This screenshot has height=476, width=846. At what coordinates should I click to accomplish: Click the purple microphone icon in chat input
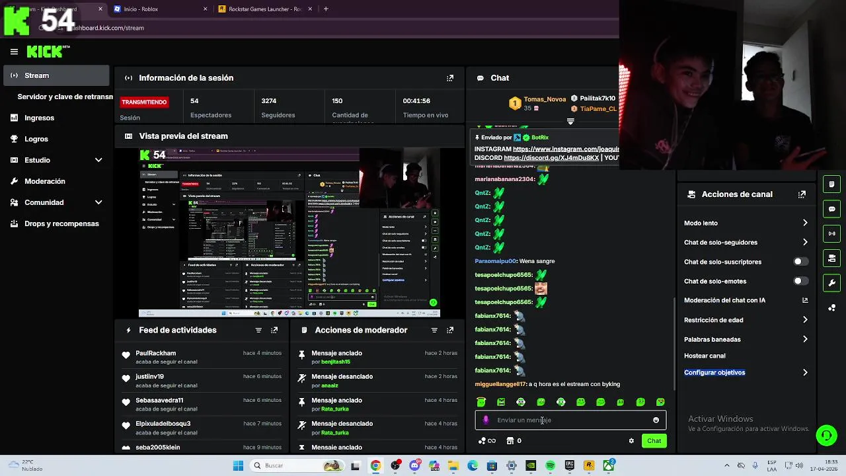(x=486, y=420)
